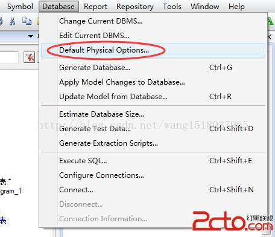
Task: Select Edit Current DBMS... entry
Action: pos(153,36)
